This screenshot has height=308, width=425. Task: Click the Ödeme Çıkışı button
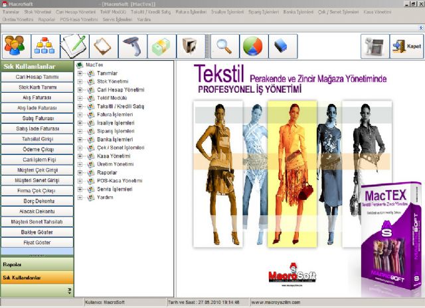pyautogui.click(x=37, y=150)
